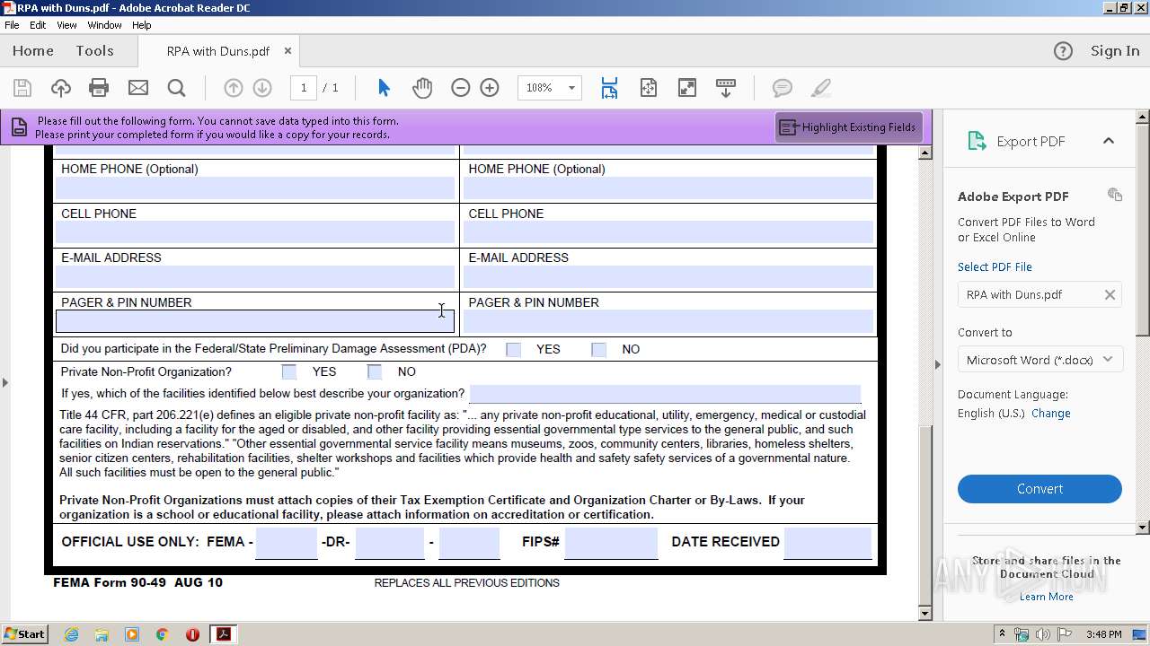Click the page number input box
This screenshot has width=1150, height=646.
click(x=304, y=88)
